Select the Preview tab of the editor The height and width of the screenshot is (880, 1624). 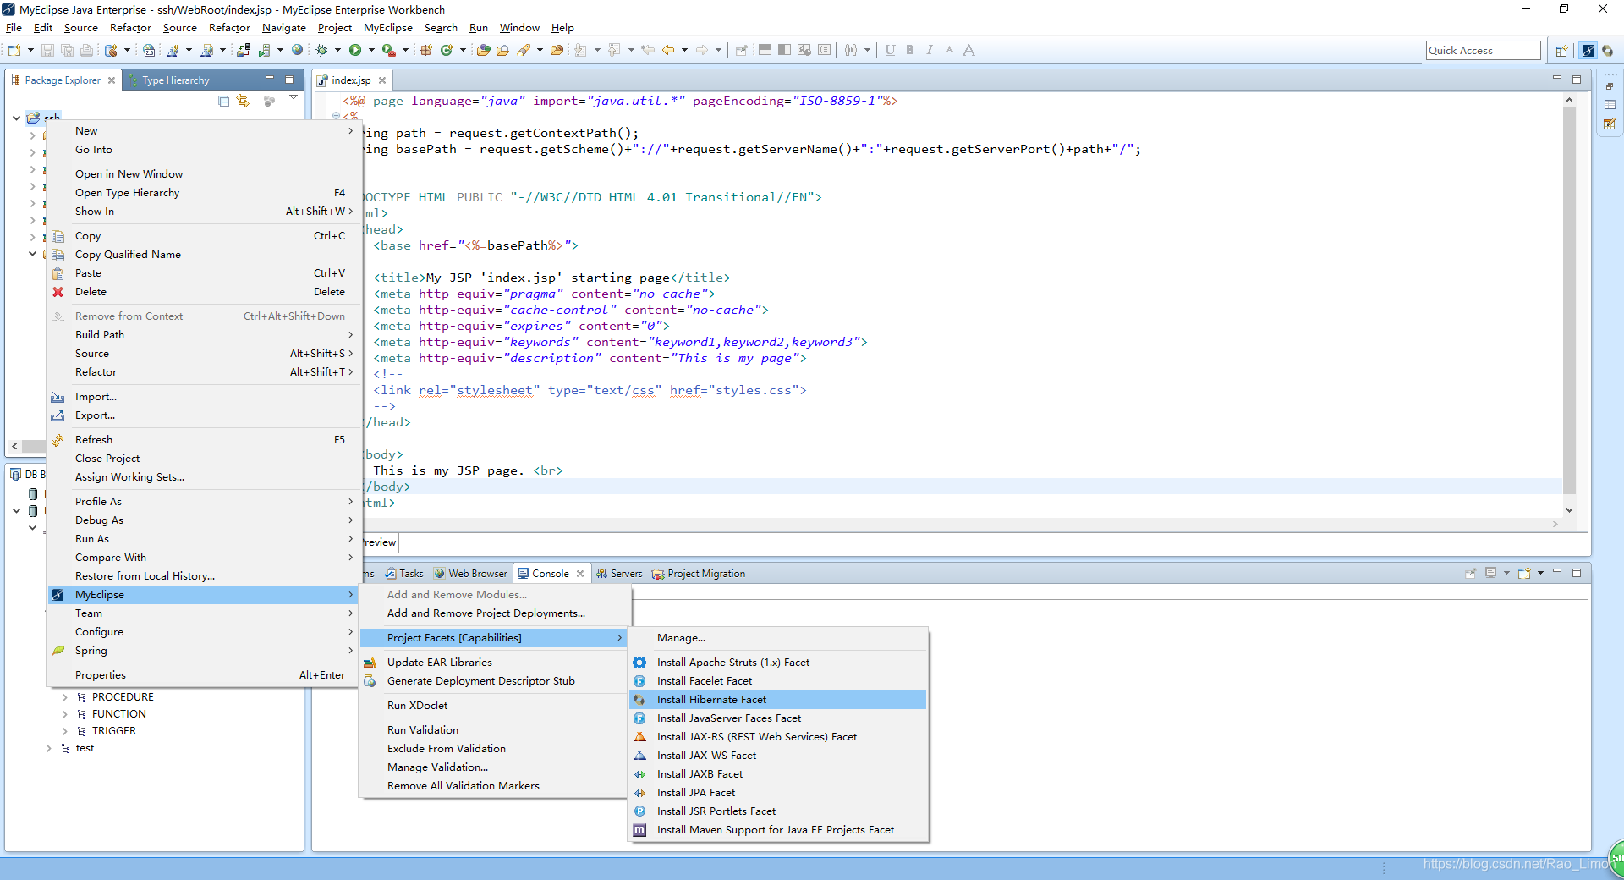pos(379,542)
